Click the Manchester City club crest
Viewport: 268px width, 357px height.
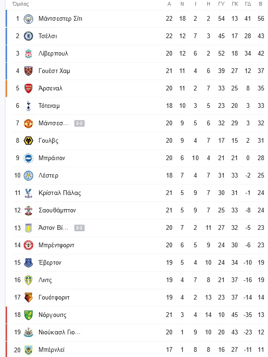[28, 19]
